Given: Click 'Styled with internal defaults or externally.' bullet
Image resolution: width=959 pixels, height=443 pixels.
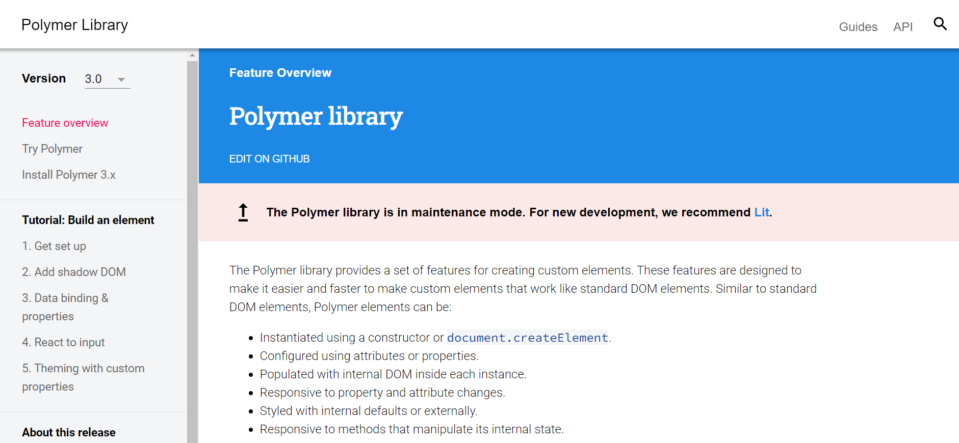Looking at the screenshot, I should click(x=369, y=411).
